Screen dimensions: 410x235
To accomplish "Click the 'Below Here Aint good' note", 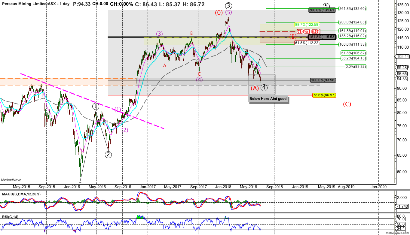I will (x=268, y=99).
